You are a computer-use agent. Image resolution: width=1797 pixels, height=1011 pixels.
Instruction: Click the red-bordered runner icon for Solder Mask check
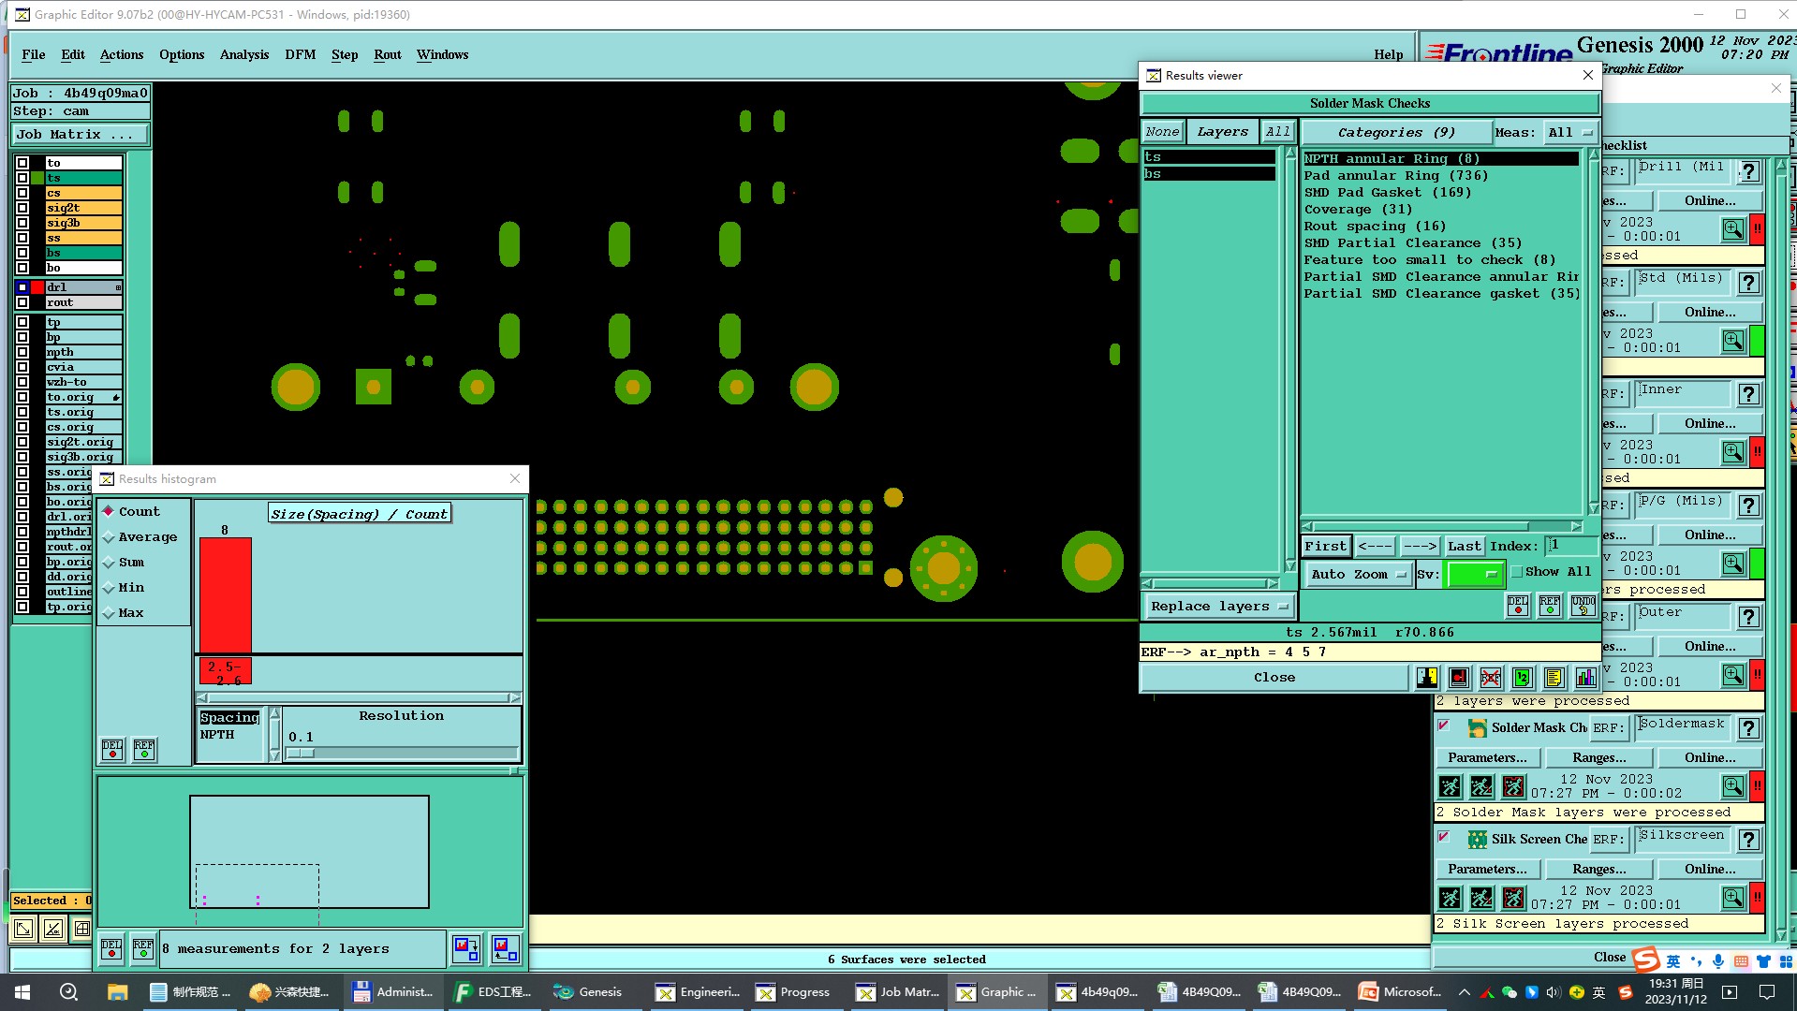[1513, 786]
